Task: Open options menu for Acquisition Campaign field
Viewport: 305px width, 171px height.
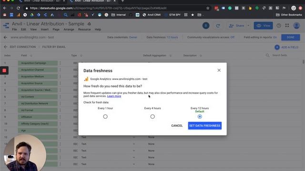Action: 60,63
